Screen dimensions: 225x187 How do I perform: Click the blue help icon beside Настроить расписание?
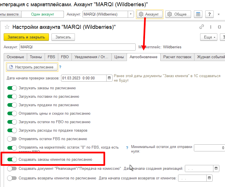60,67
